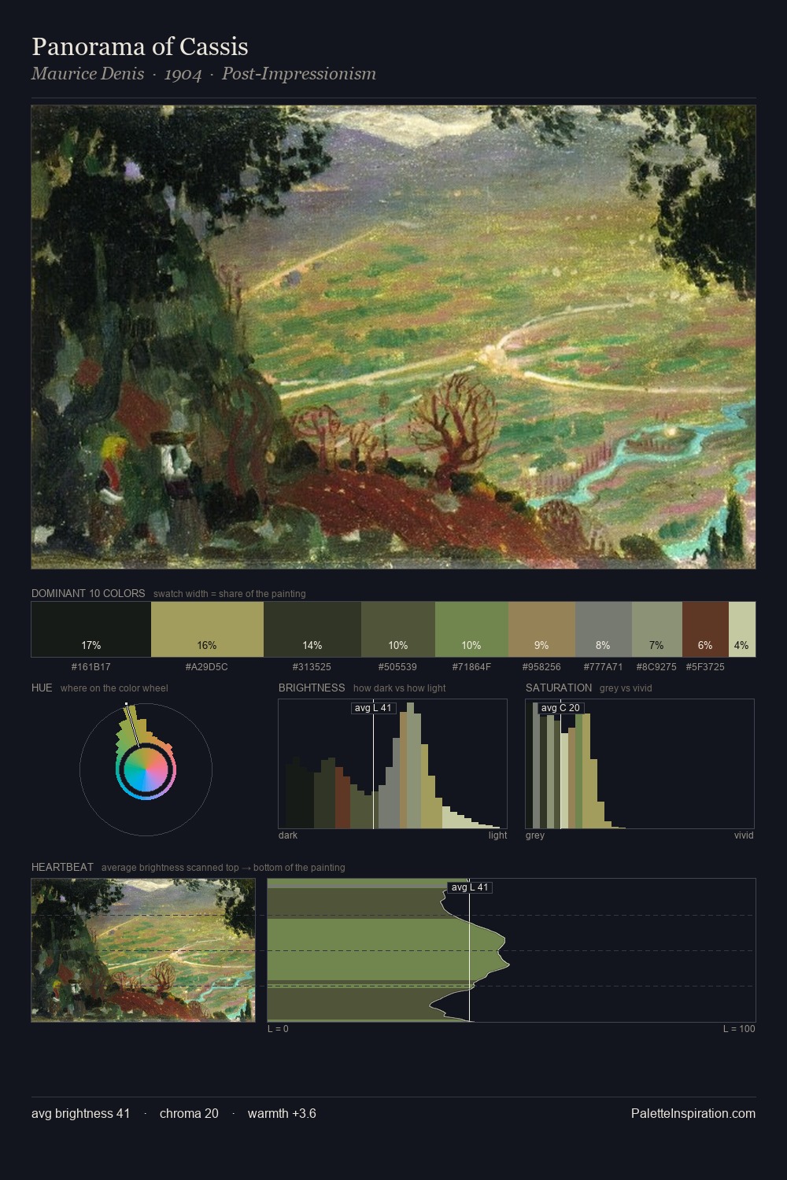787x1180 pixels.
Task: Click the '#A29D5C' hex code label
Action: click(x=207, y=667)
